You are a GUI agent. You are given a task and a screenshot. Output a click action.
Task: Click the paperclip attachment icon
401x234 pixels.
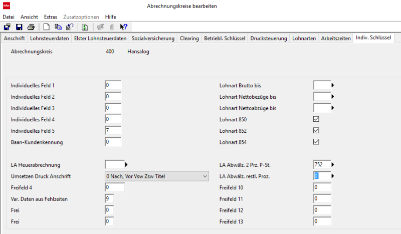pyautogui.click(x=112, y=27)
